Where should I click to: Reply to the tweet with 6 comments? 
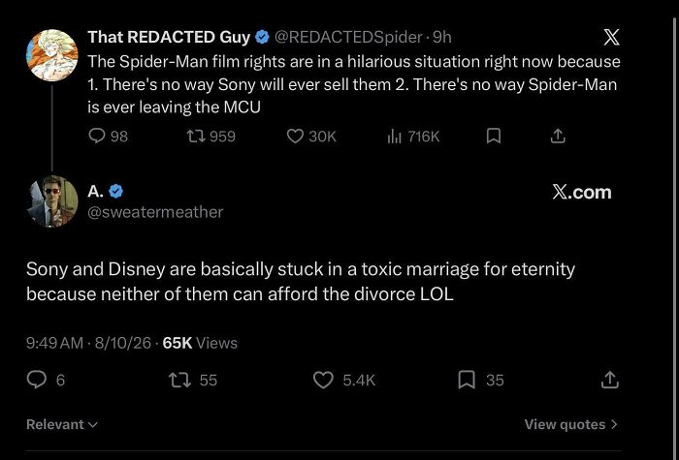pos(46,380)
